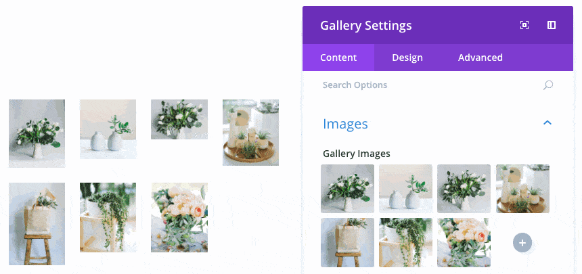
Task: Collapse the Images section chevron
Action: (x=547, y=122)
